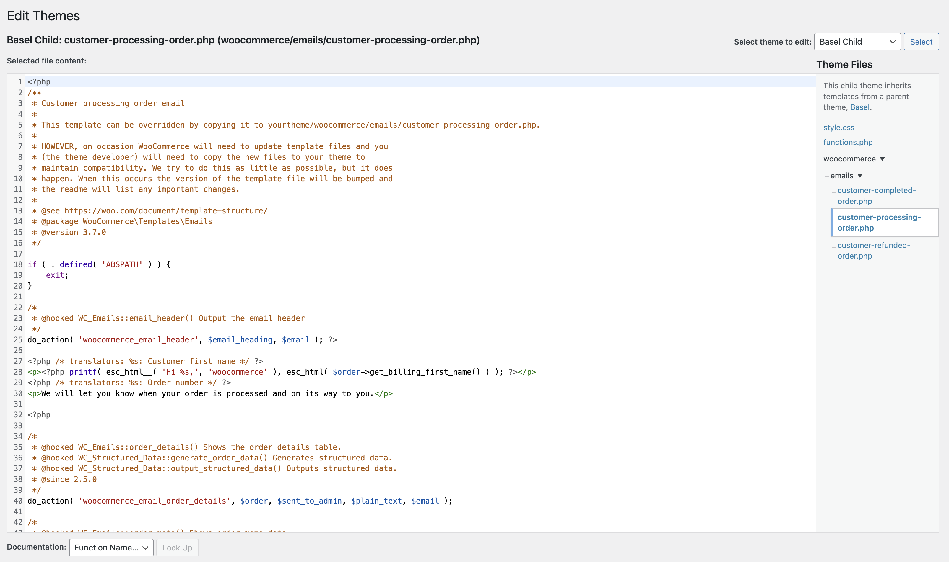Open customer-completed-order.php file
This screenshot has width=949, height=562.
876,196
